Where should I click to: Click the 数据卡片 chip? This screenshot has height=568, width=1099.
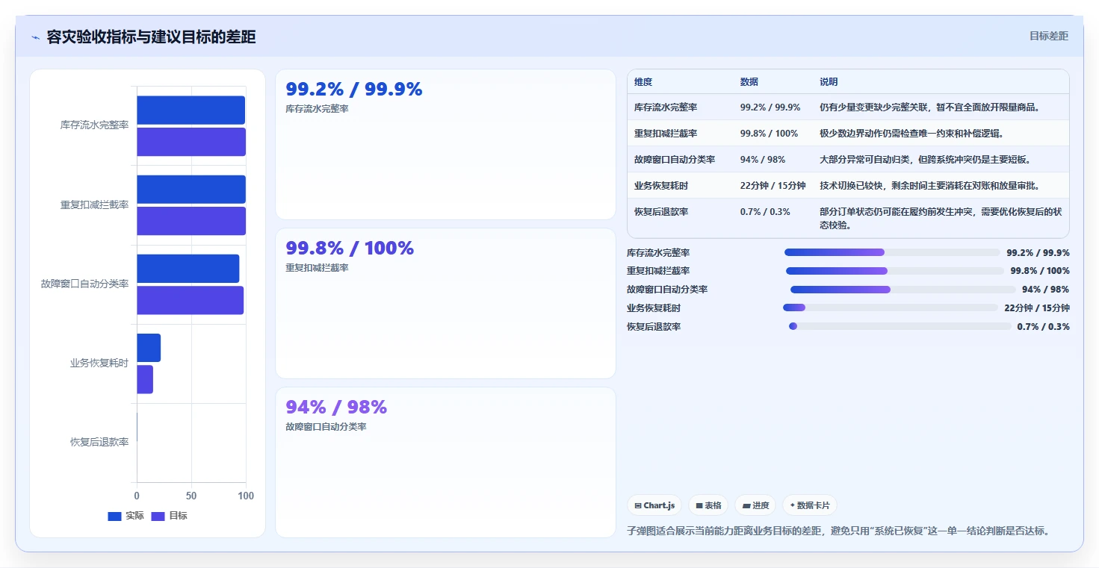(x=810, y=505)
